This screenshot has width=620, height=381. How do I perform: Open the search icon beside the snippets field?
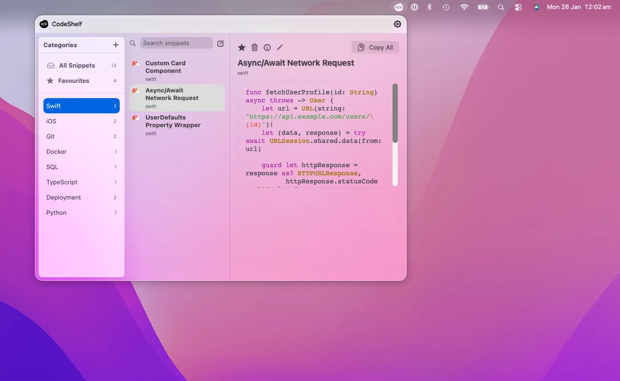[x=132, y=43]
